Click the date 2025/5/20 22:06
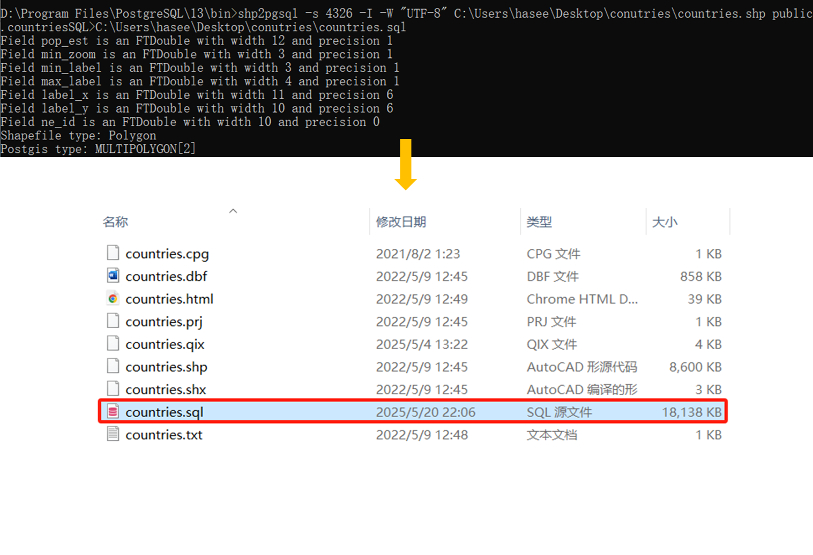 click(x=426, y=412)
